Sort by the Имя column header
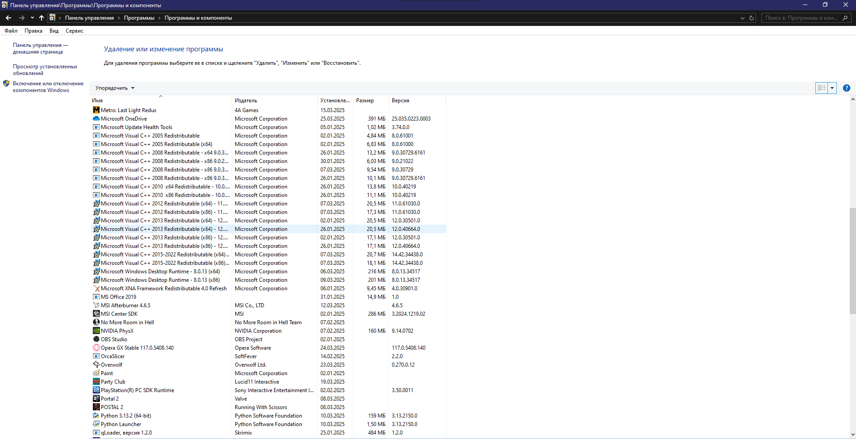856x439 pixels. (161, 100)
